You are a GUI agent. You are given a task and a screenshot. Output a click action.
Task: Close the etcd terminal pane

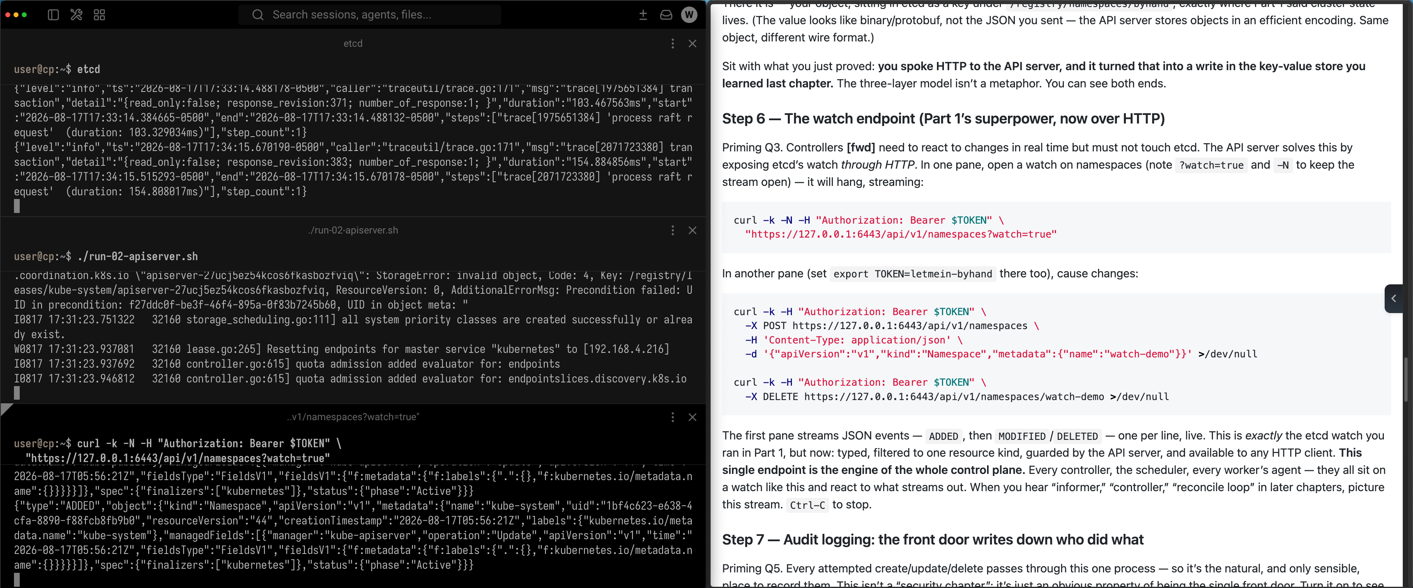pos(692,43)
